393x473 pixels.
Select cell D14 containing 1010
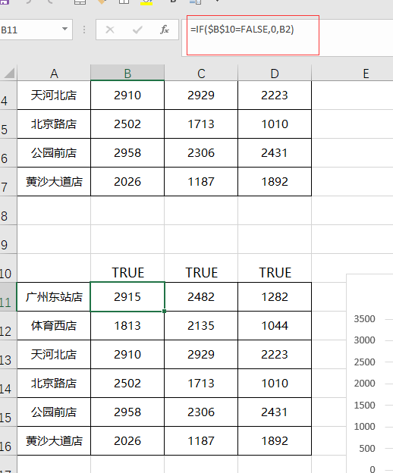point(275,384)
